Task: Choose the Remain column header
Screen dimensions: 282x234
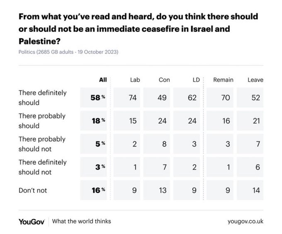Action: tap(223, 80)
